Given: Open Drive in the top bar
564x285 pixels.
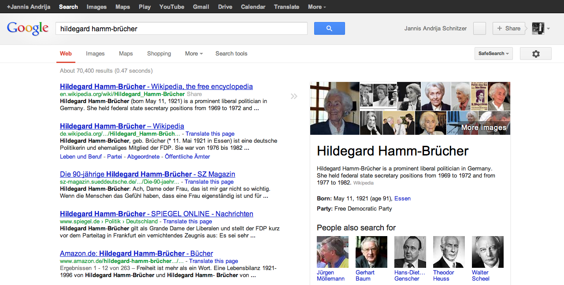Looking at the screenshot, I should [x=225, y=7].
